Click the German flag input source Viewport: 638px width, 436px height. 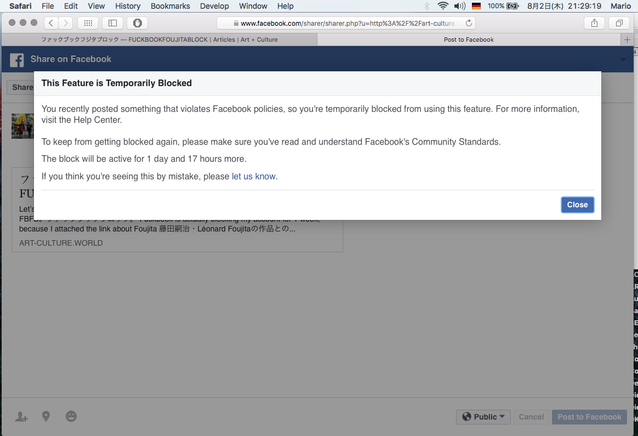(476, 6)
